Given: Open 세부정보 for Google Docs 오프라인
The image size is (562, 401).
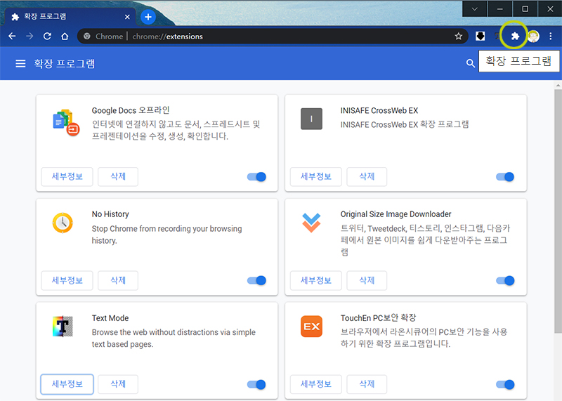Looking at the screenshot, I should click(x=67, y=177).
